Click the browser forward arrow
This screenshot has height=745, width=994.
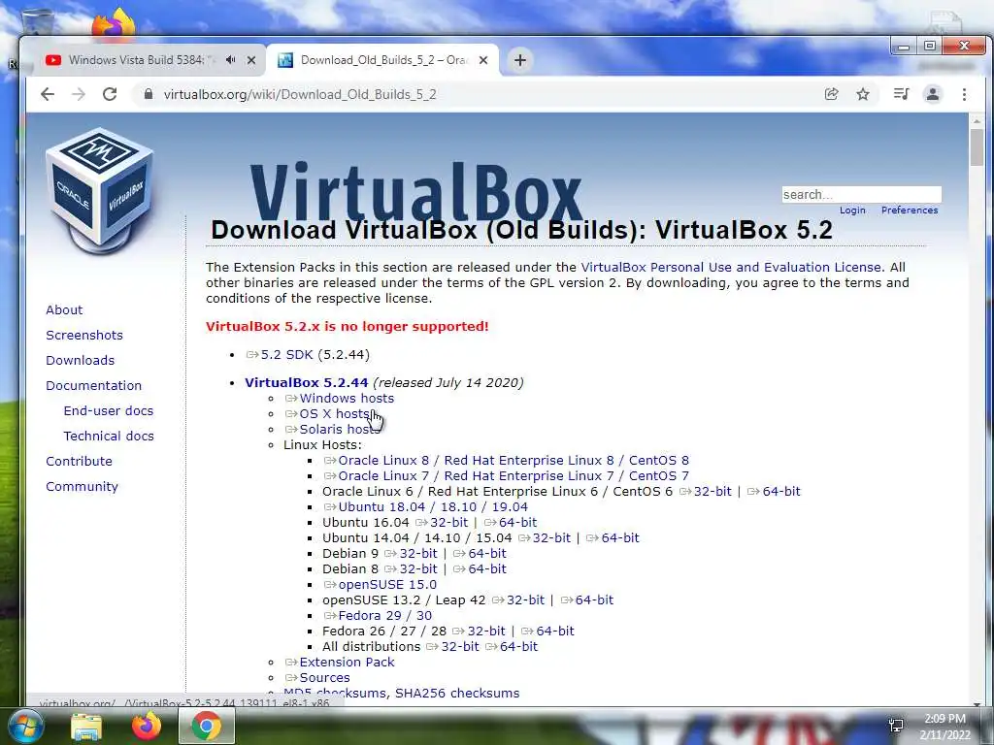tap(79, 94)
